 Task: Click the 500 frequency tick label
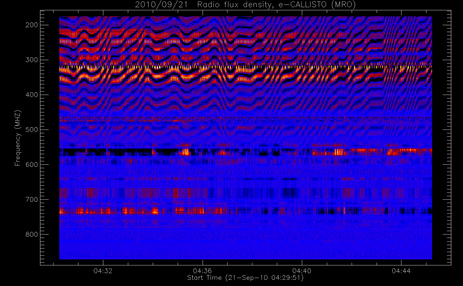tap(32, 130)
